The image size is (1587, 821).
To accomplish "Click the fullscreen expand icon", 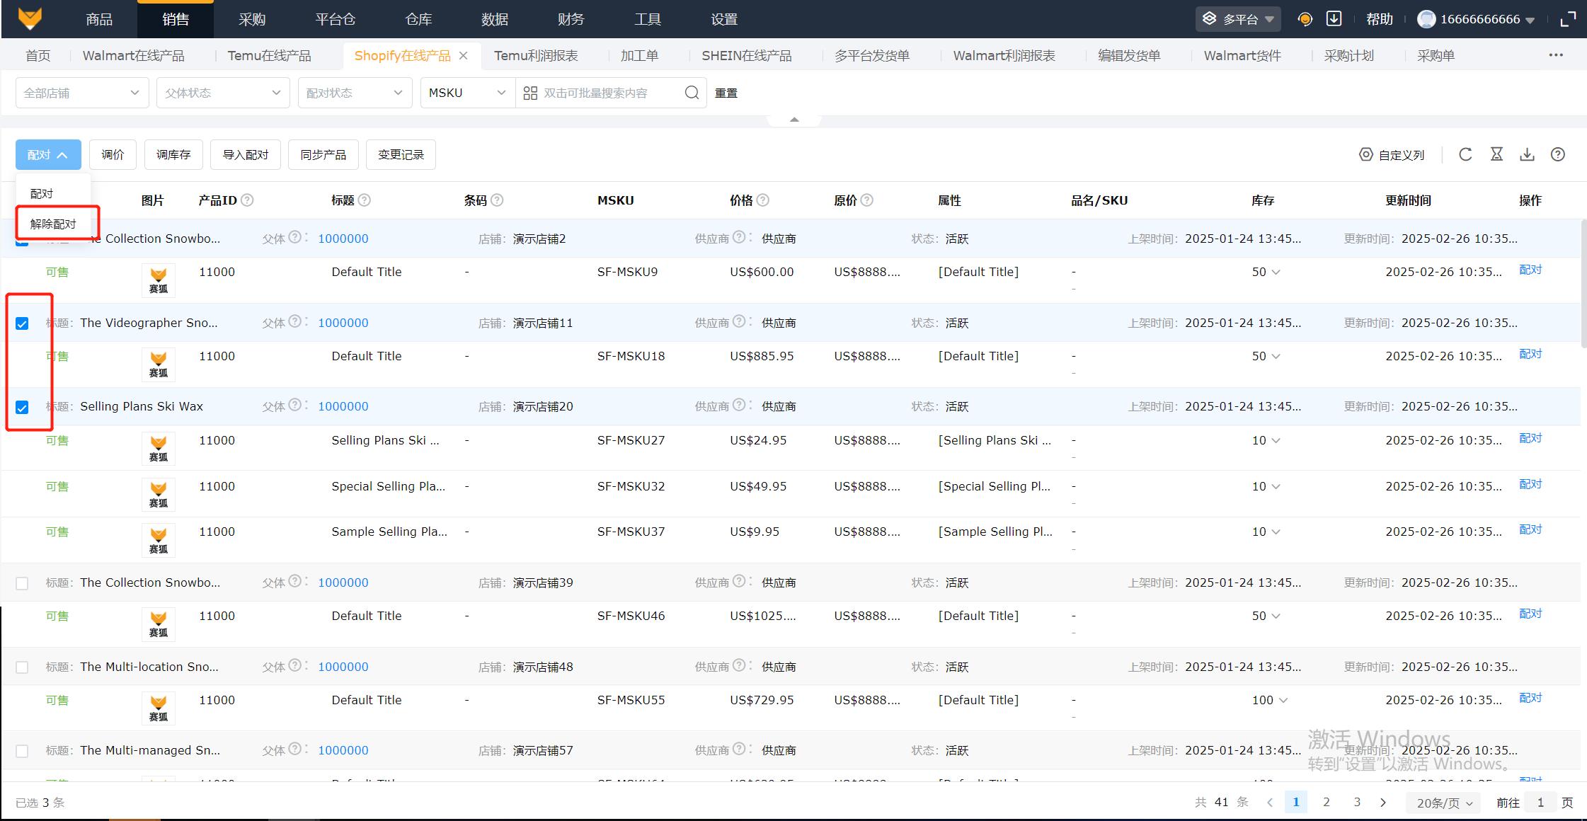I will (1568, 19).
